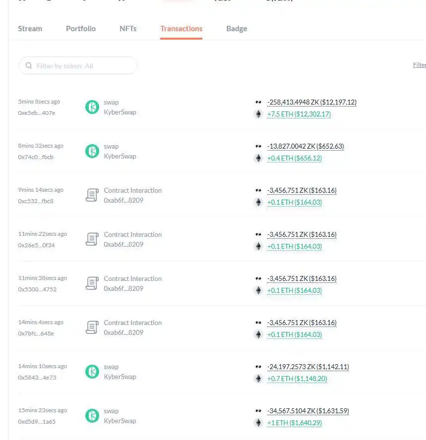The height and width of the screenshot is (440, 426).
Task: Open transaction hash 0xe5eb...407e
Action: coord(37,113)
